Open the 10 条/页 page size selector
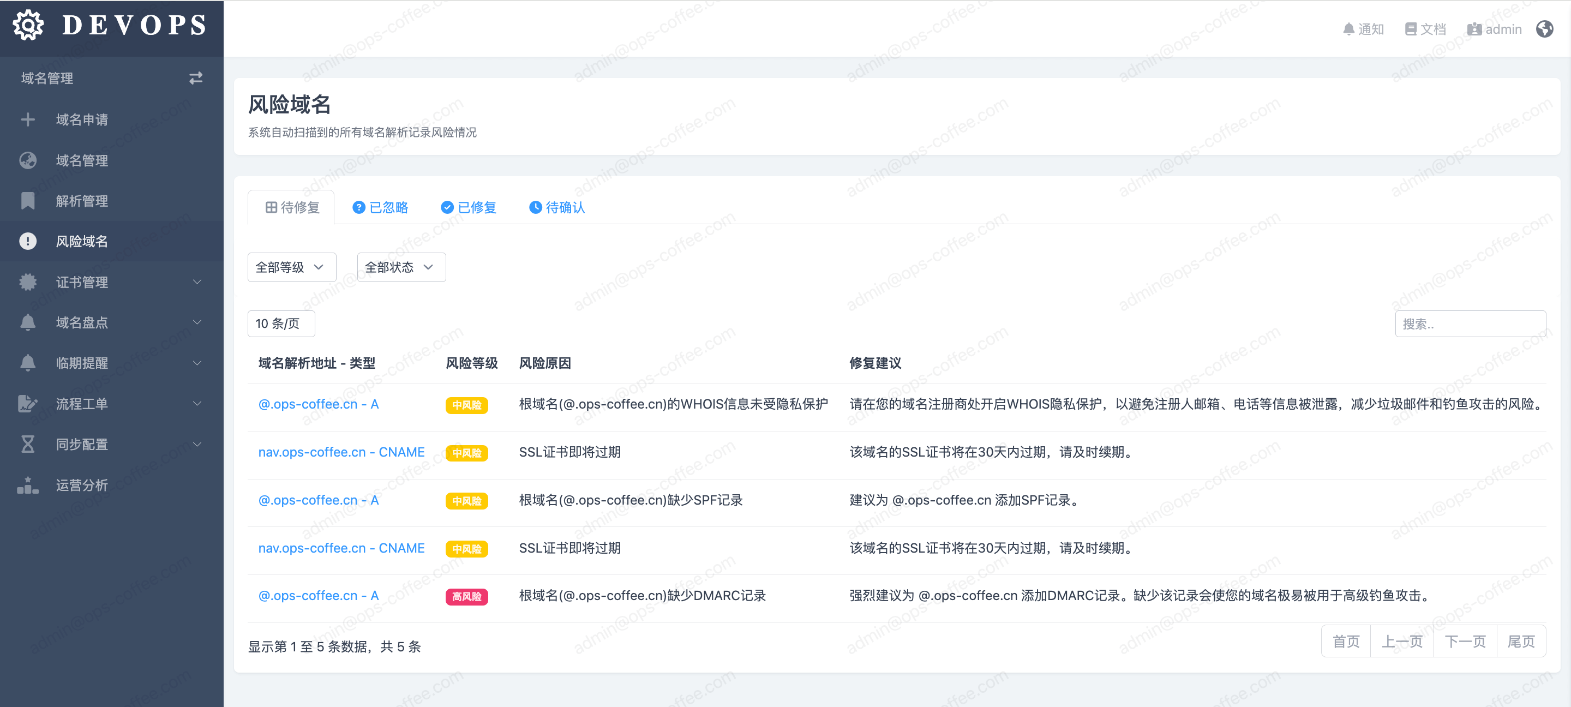This screenshot has width=1571, height=707. tap(280, 324)
